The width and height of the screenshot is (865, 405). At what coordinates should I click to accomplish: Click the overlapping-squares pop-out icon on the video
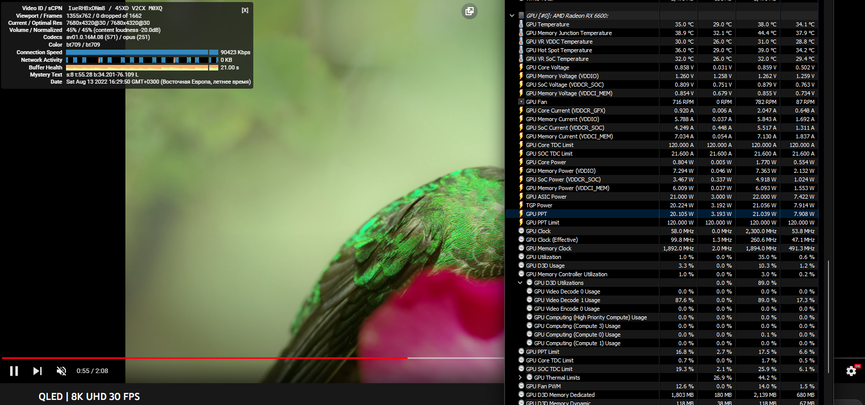[x=470, y=11]
